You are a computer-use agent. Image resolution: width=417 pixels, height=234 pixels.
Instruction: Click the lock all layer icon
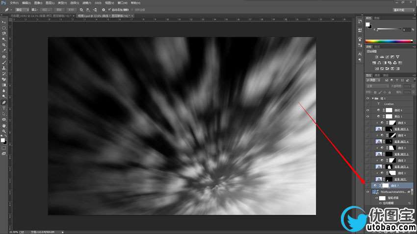pyautogui.click(x=390, y=92)
